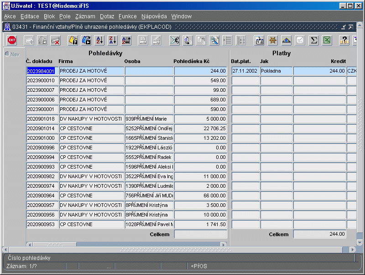Image resolution: width=365 pixels, height=275 pixels.
Task: Click Osoba field 8PŘÍJMENÍ Kristýna for 2020900957
Action: (149, 205)
